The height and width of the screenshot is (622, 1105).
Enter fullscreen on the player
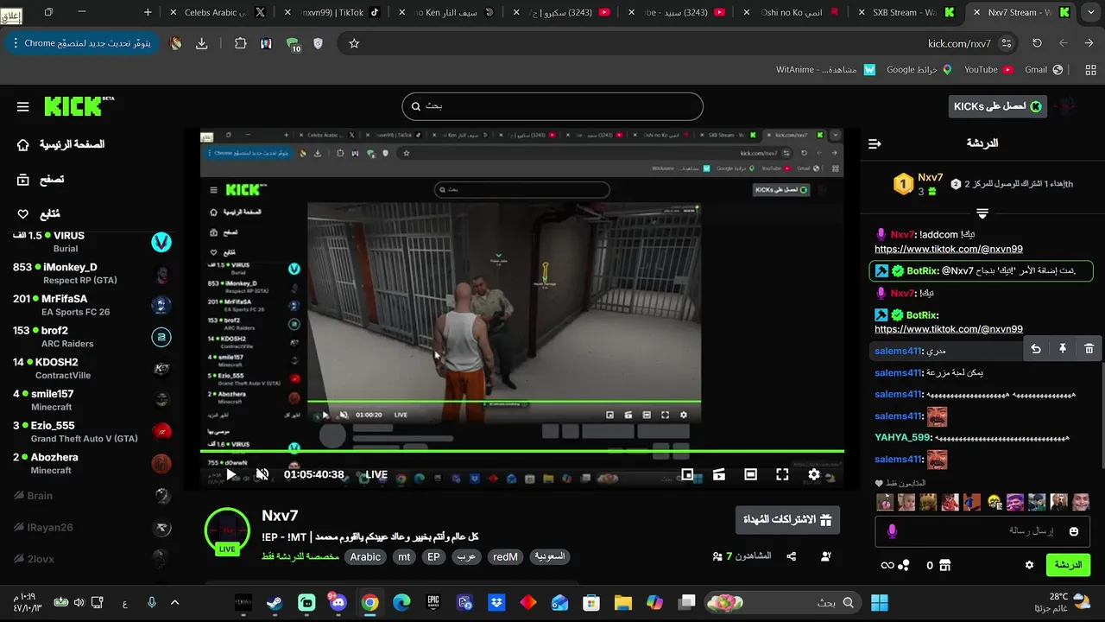point(782,474)
